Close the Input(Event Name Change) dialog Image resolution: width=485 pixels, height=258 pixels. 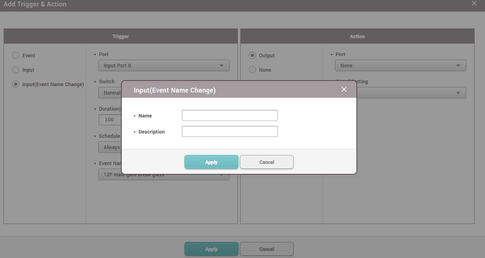344,89
